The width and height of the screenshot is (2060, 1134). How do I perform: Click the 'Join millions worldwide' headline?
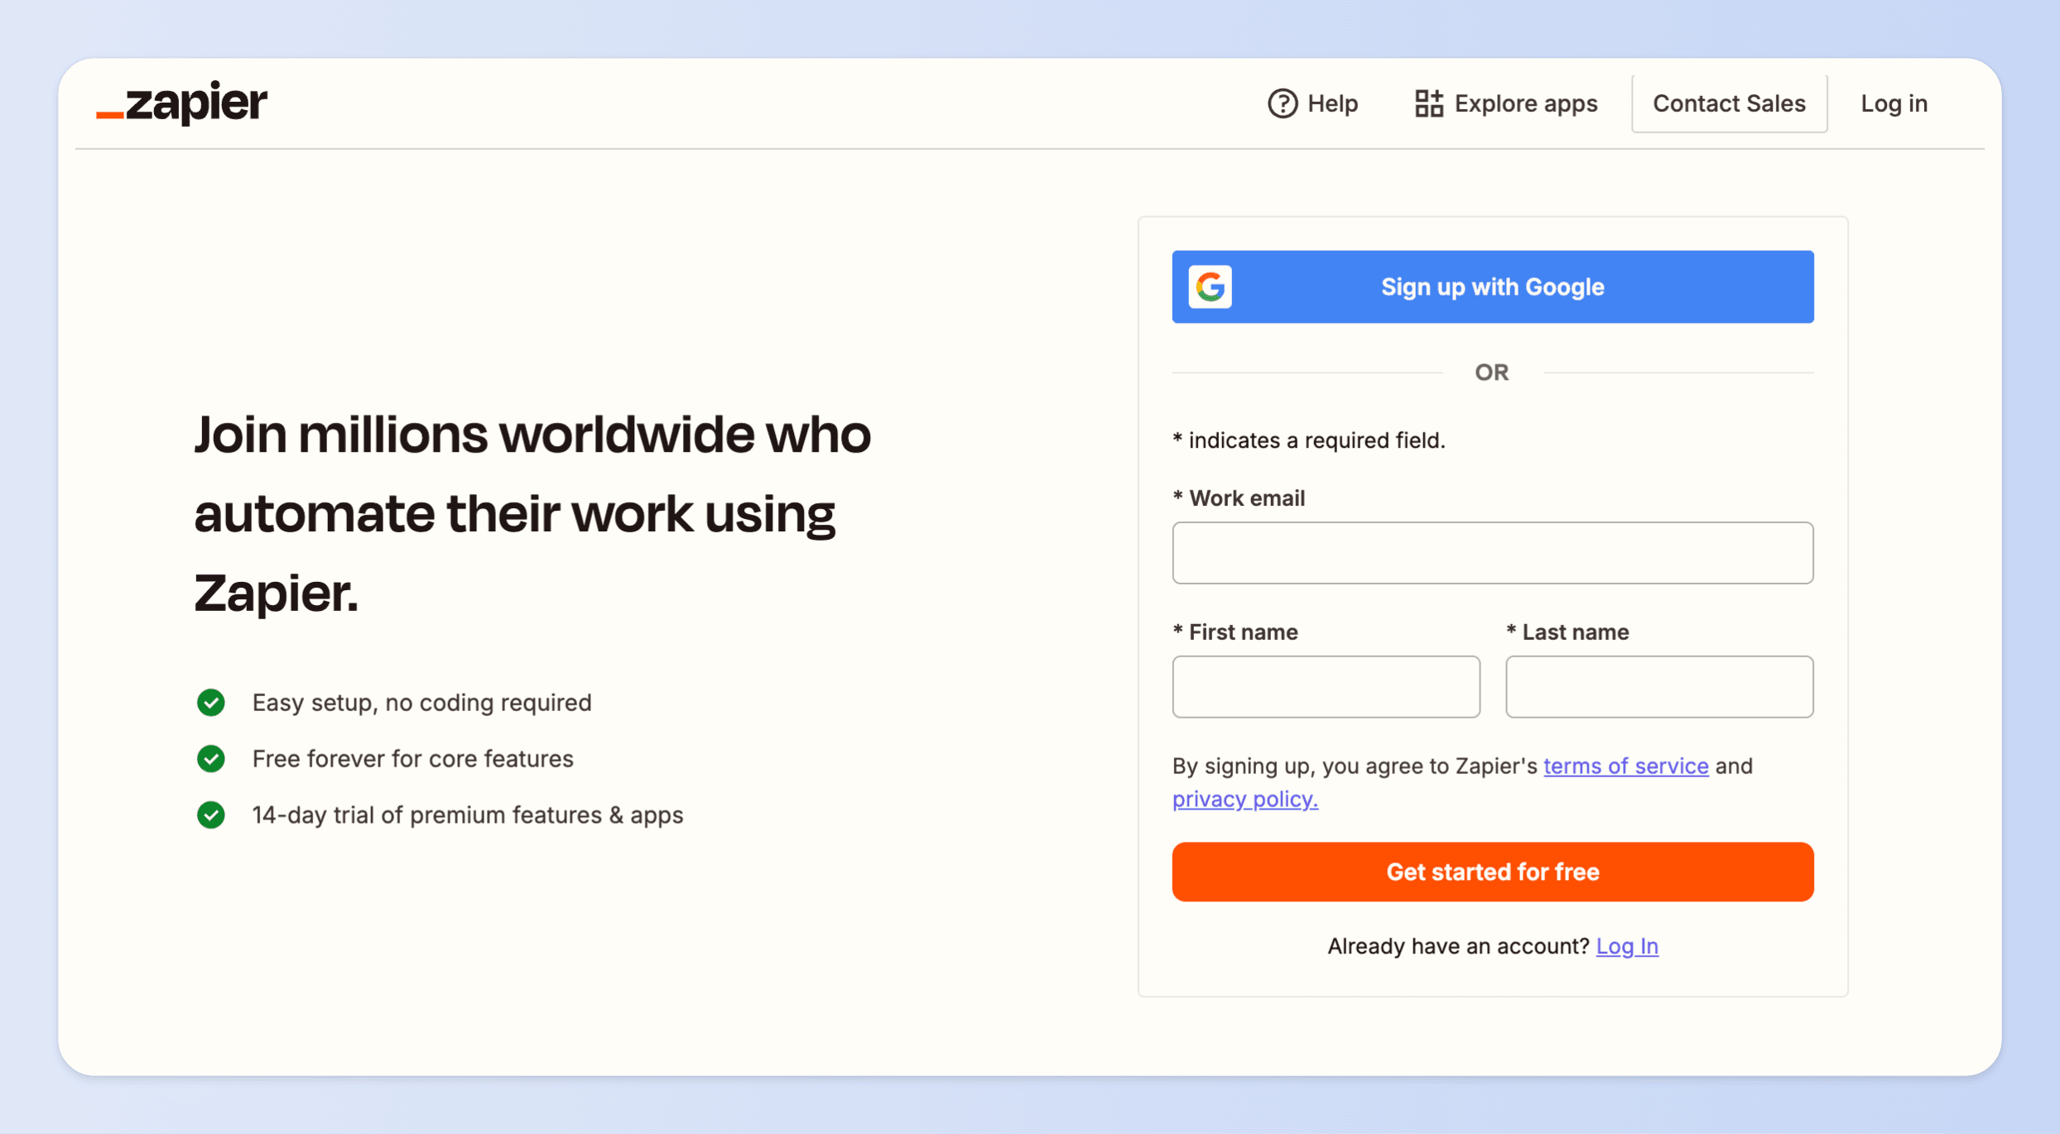pyautogui.click(x=532, y=513)
